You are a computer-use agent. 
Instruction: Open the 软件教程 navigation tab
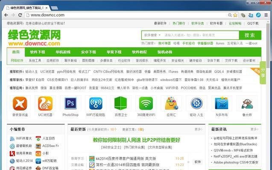point(139,52)
